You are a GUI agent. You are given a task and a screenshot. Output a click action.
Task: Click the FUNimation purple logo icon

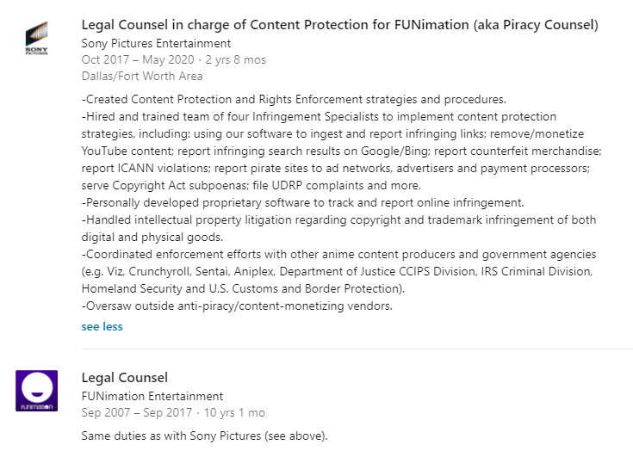[37, 391]
